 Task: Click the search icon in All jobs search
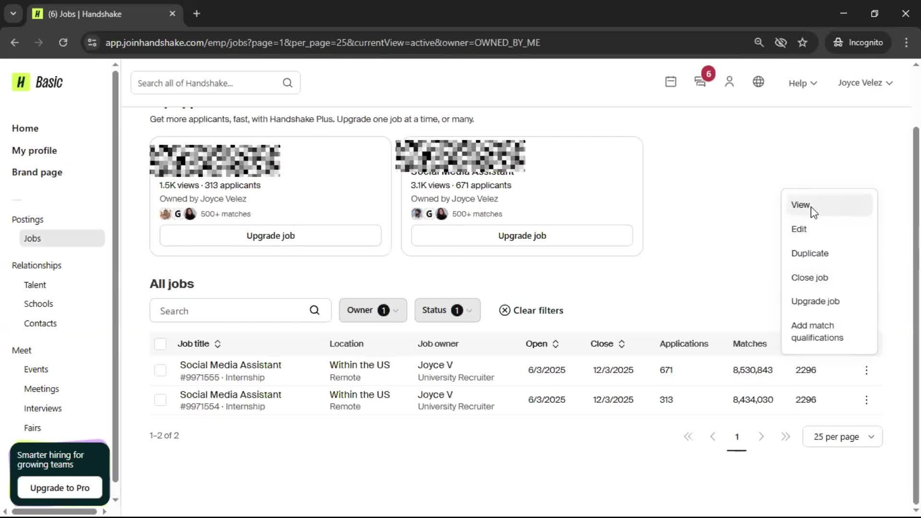[x=315, y=310]
